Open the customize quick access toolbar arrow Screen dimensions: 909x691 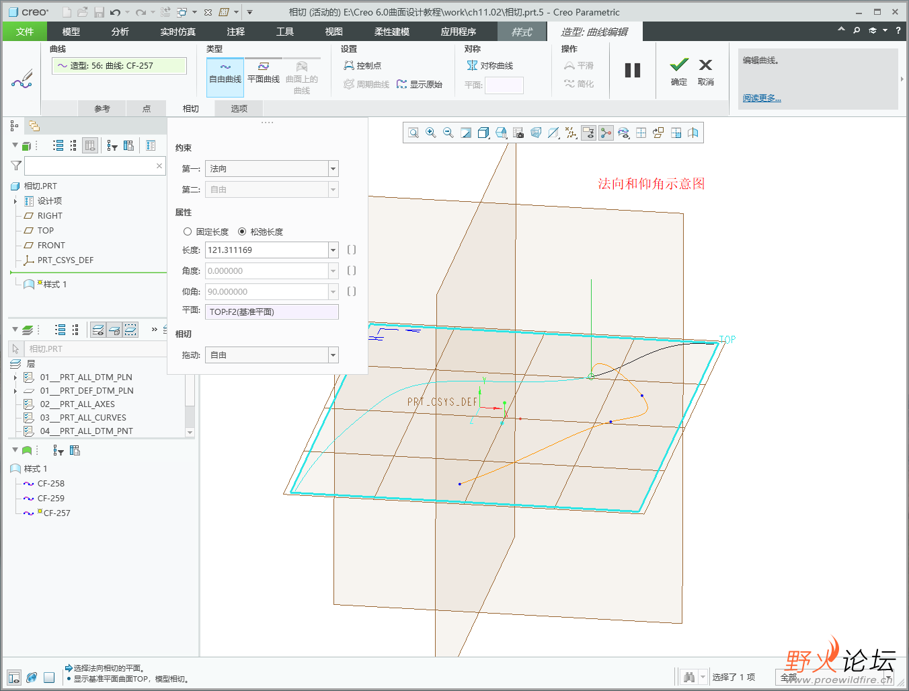(x=249, y=12)
